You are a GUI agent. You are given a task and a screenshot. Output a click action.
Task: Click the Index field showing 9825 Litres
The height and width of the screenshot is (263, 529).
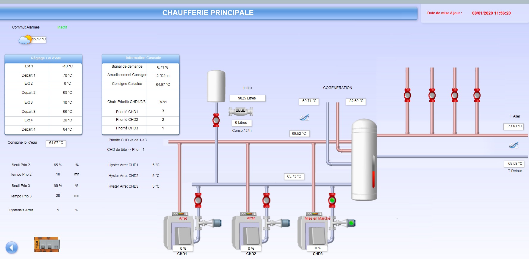pos(248,98)
